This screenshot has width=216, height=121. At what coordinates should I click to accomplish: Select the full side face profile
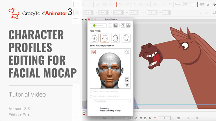coord(126,38)
